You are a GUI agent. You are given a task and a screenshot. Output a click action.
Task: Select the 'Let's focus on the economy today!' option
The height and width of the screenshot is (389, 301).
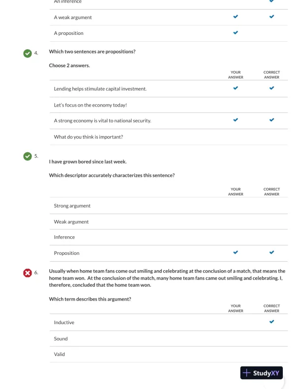click(90, 105)
